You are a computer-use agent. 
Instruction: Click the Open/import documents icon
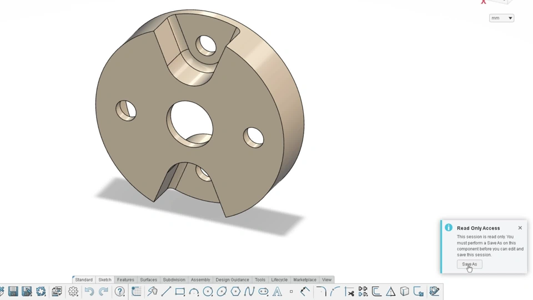click(x=57, y=292)
